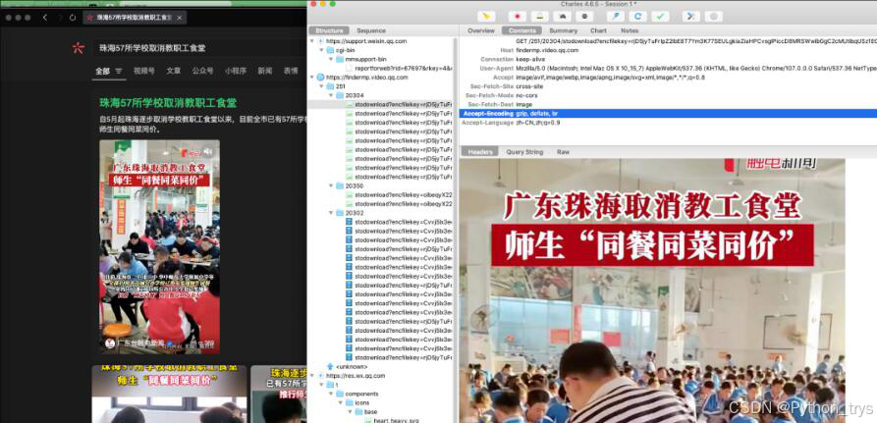Screen dimensions: 877x423
Task: Toggle breakpoints with the hexagon icon
Action: coord(585,17)
